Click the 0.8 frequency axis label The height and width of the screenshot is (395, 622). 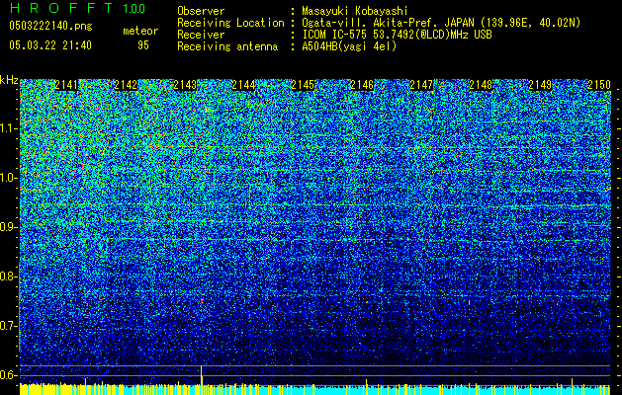pyautogui.click(x=9, y=276)
